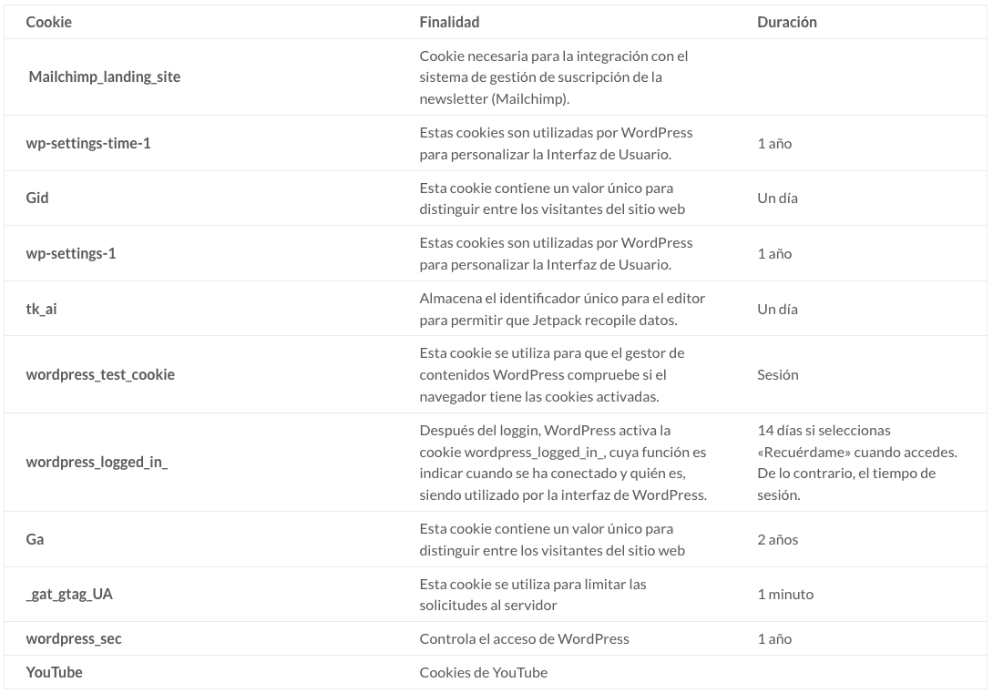
Task: Click the 'Sesión' duration cell
Action: coord(778,374)
